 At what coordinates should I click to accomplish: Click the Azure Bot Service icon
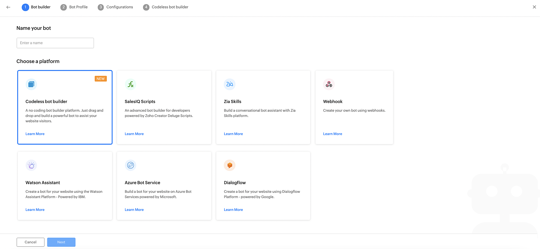pos(130,165)
